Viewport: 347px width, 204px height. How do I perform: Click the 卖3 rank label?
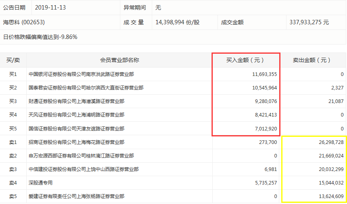13,169
